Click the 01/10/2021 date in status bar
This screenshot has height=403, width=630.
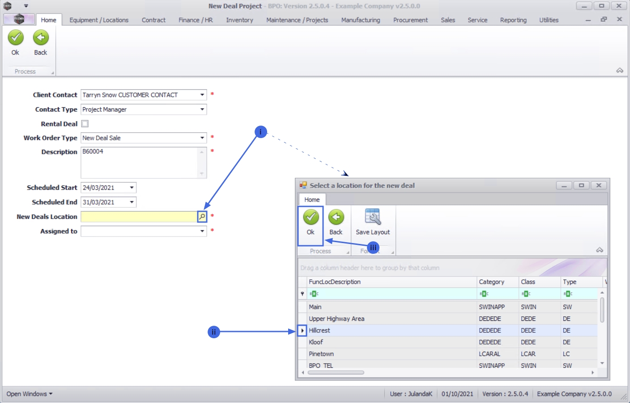click(457, 394)
